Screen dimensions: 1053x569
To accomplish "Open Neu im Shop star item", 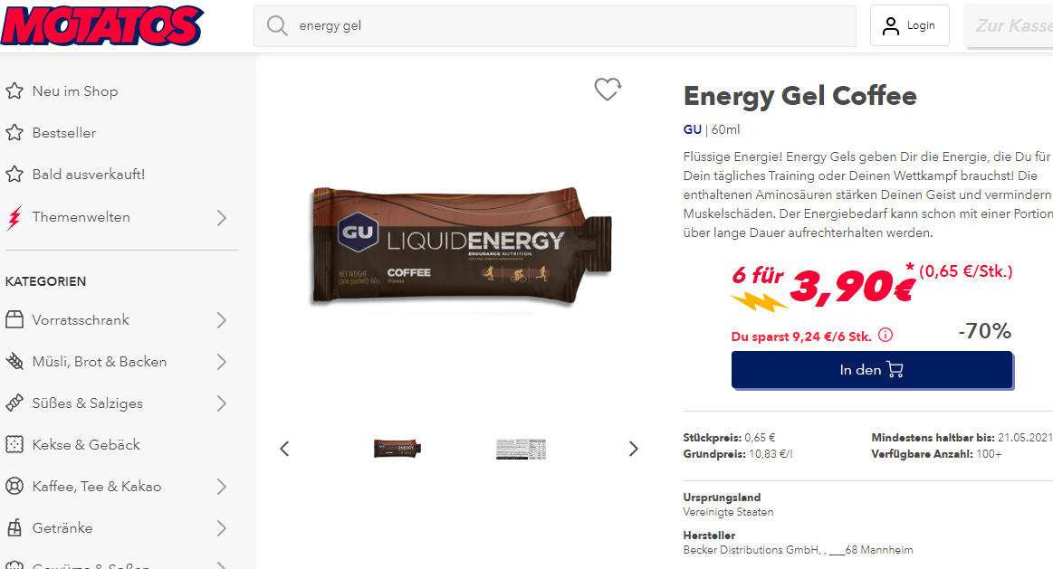I will pyautogui.click(x=62, y=91).
